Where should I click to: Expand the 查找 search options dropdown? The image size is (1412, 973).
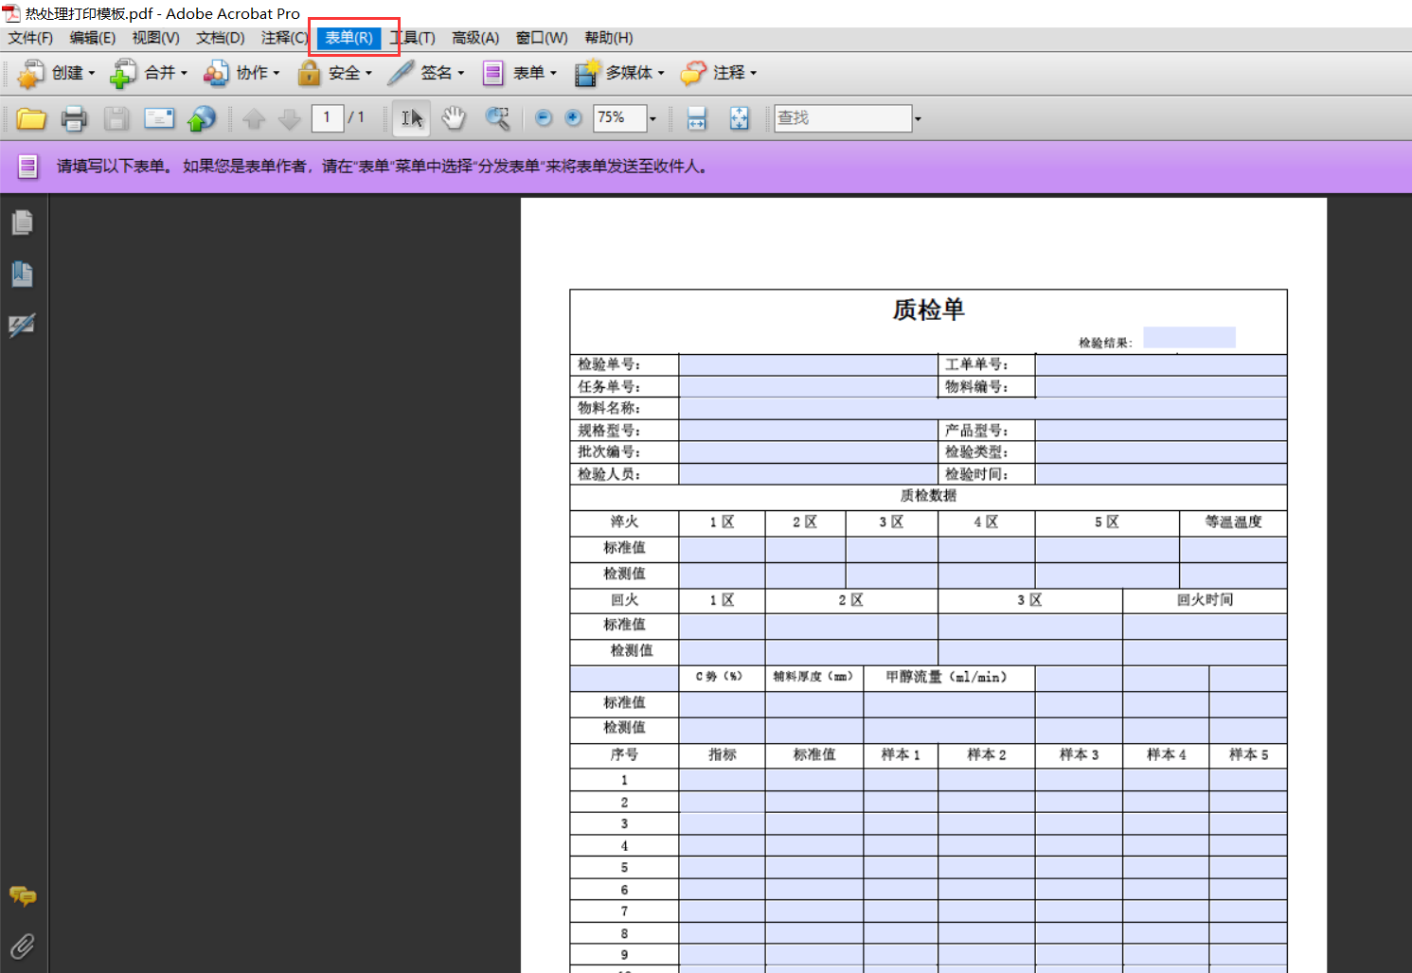pyautogui.click(x=917, y=117)
